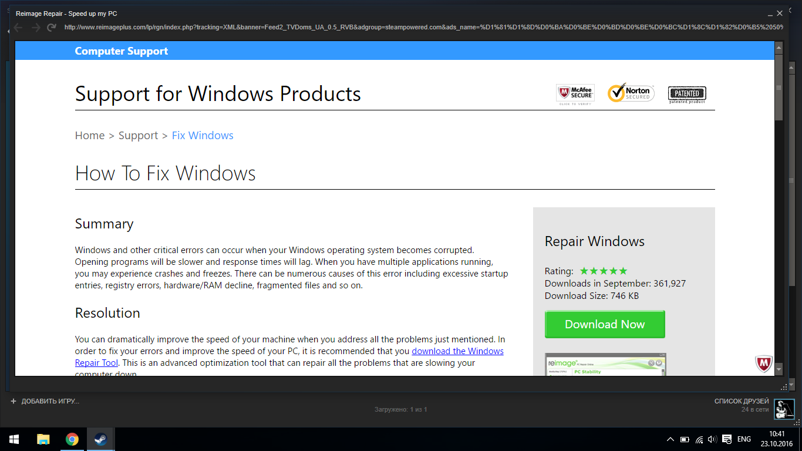Viewport: 802px width, 451px height.
Task: Click the volume speaker tray icon
Action: point(713,439)
